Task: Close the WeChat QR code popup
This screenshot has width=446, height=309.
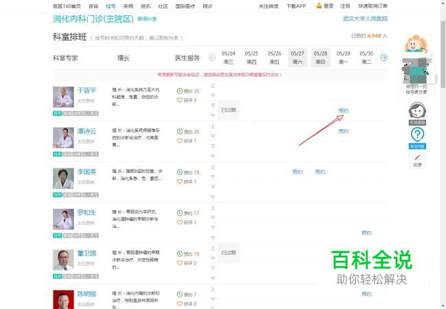Action: coord(432,56)
